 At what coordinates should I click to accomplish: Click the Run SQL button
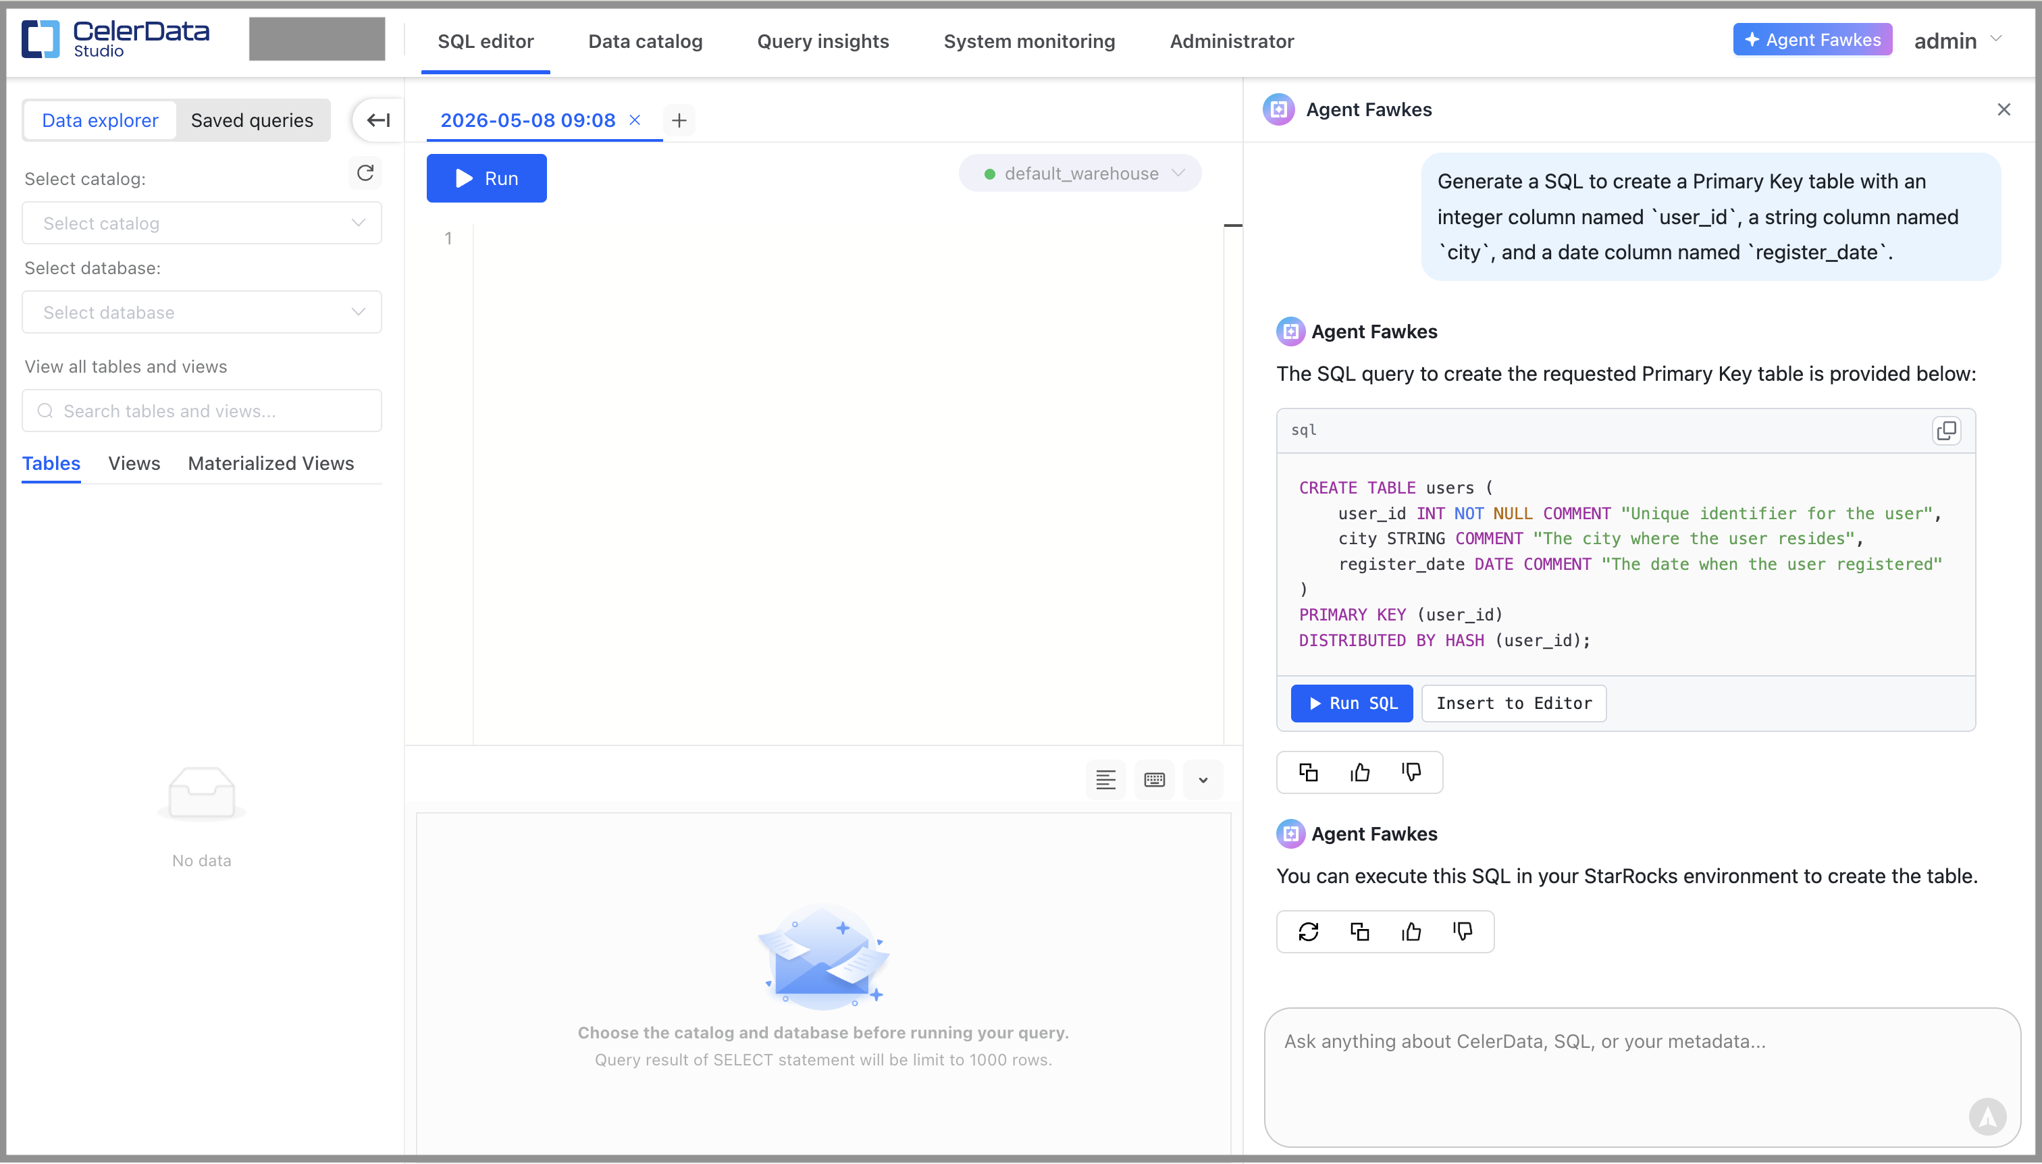point(1352,704)
